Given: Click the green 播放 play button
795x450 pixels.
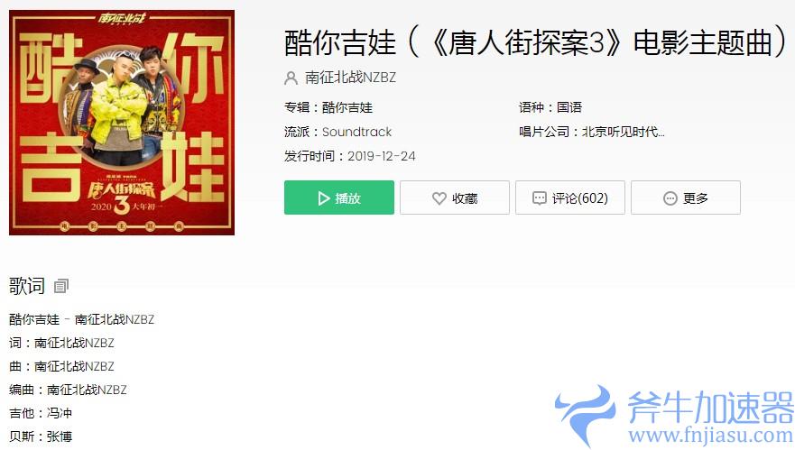Looking at the screenshot, I should [x=338, y=197].
